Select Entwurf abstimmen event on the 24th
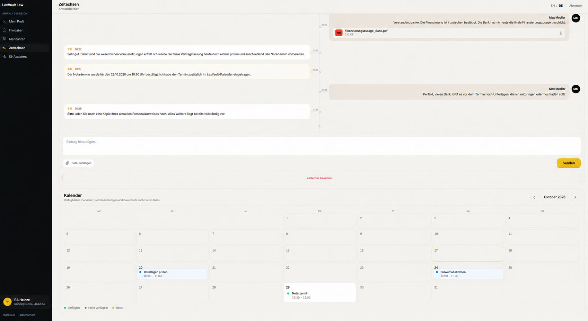This screenshot has height=321, width=588. click(468, 274)
